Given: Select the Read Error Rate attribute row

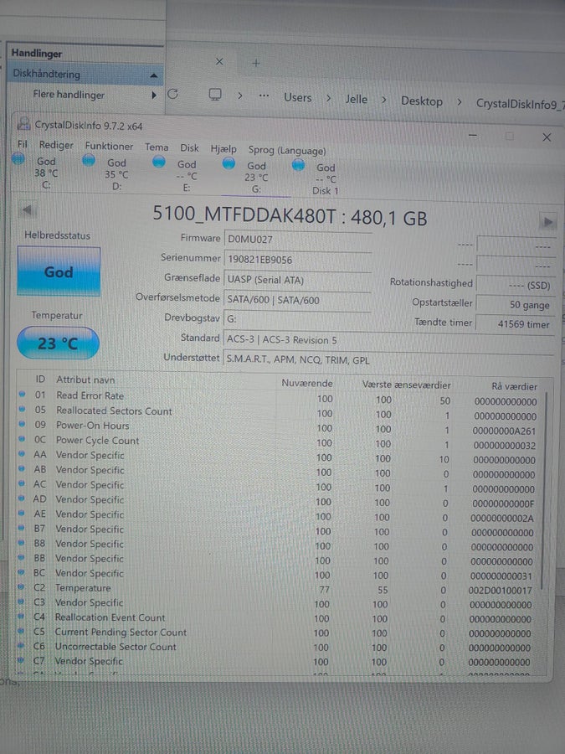Looking at the screenshot, I should point(279,398).
